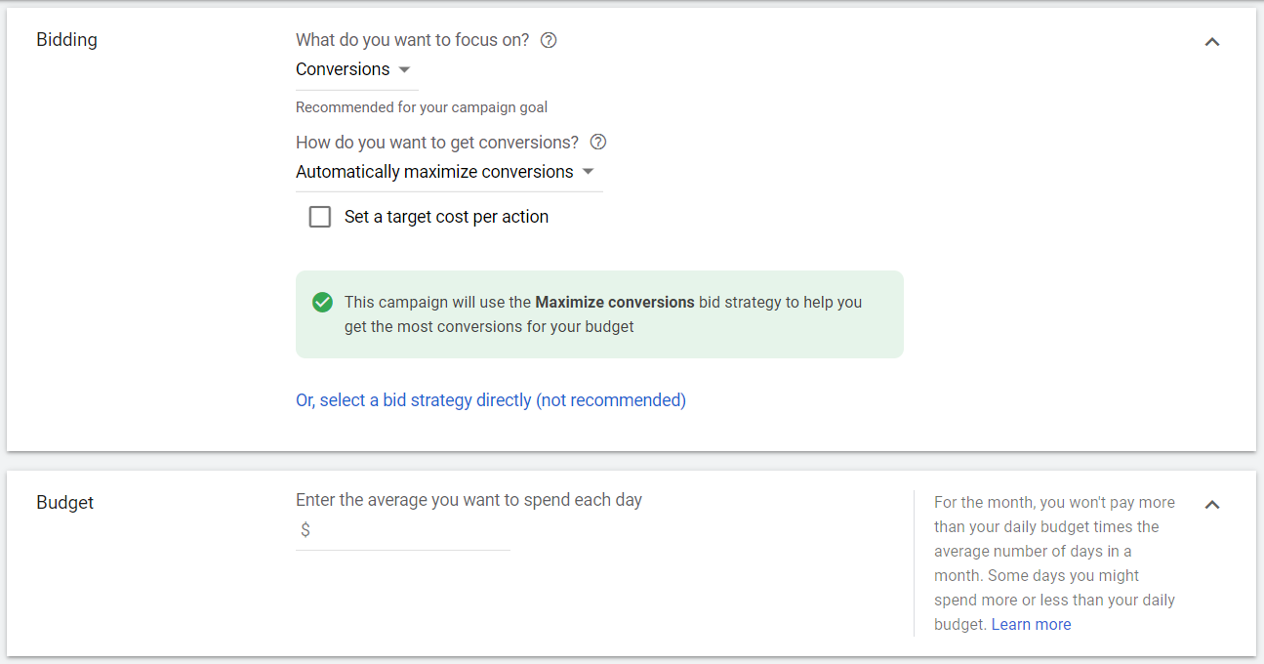
Task: Click the monthly budget explanation paragraph
Action: tap(1055, 563)
